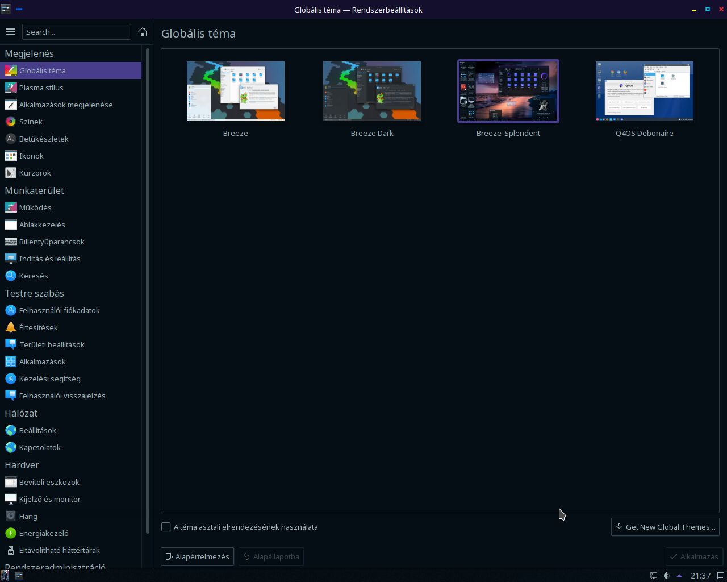Open the hamburger menu icon
The height and width of the screenshot is (582, 727).
[10, 32]
